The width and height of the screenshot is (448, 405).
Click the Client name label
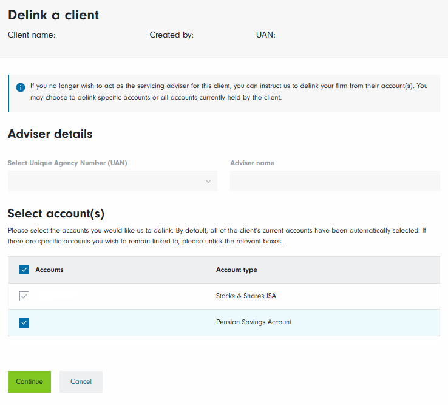(x=32, y=35)
